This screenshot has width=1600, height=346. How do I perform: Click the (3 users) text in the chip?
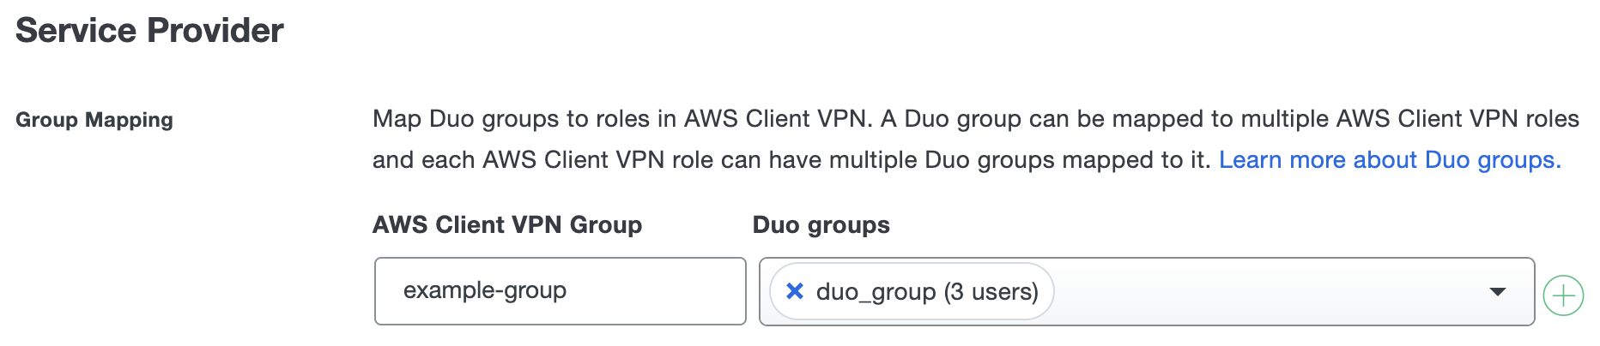click(991, 292)
